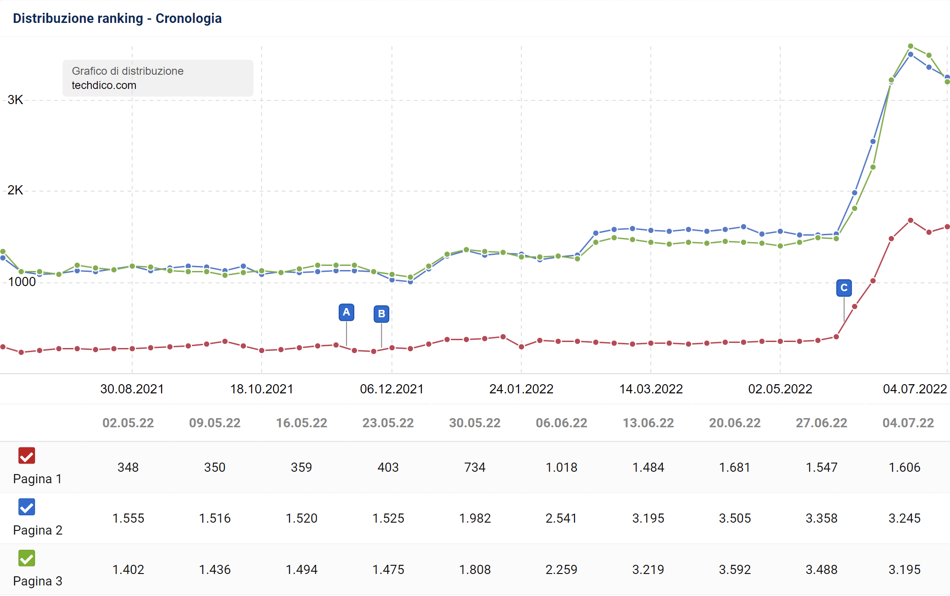This screenshot has height=596, width=950.
Task: Select Pagina 1 value 359
Action: click(302, 467)
